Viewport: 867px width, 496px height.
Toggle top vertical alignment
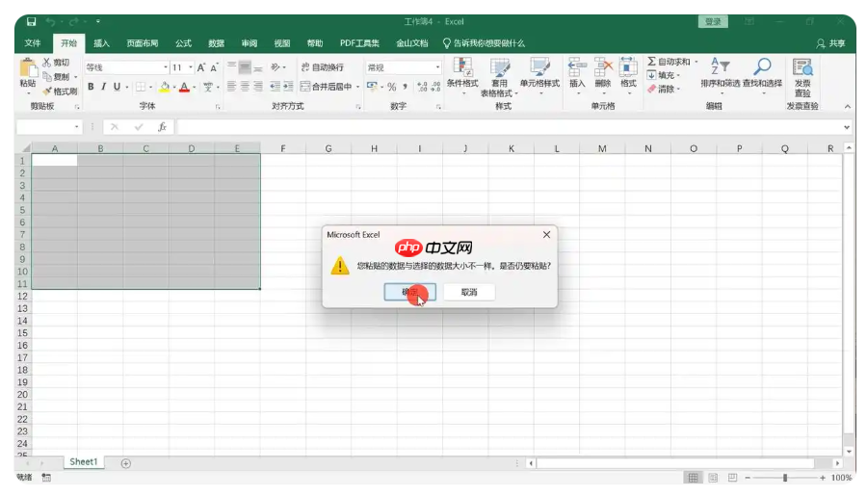pyautogui.click(x=231, y=66)
